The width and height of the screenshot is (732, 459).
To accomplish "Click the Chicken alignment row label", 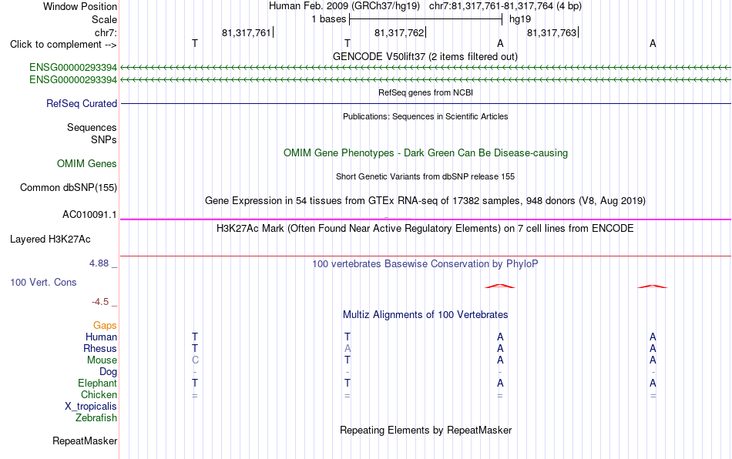I will pyautogui.click(x=99, y=394).
